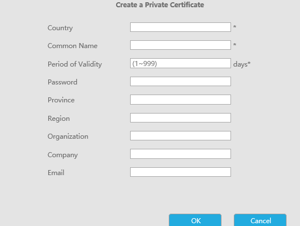Click the Country input field
Image resolution: width=300 pixels, height=226 pixels.
click(181, 27)
